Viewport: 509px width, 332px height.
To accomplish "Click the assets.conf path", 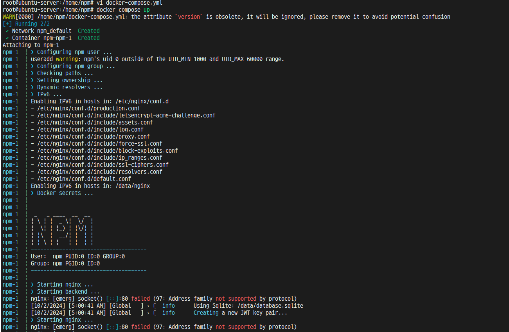I will point(95,123).
